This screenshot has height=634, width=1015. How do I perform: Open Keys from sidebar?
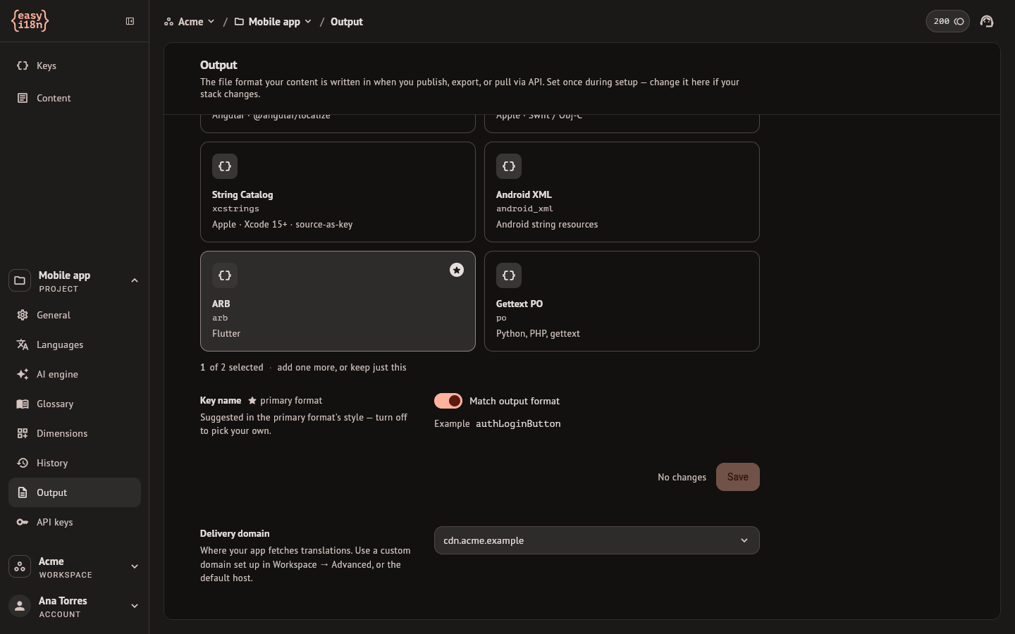click(75, 66)
